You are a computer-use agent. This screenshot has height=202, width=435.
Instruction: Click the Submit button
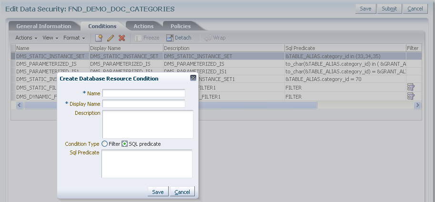389,9
